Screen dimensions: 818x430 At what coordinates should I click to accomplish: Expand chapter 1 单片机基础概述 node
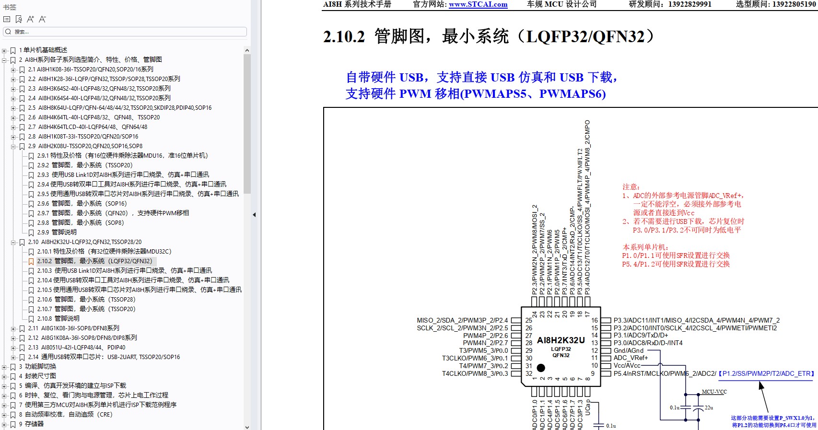(x=4, y=50)
